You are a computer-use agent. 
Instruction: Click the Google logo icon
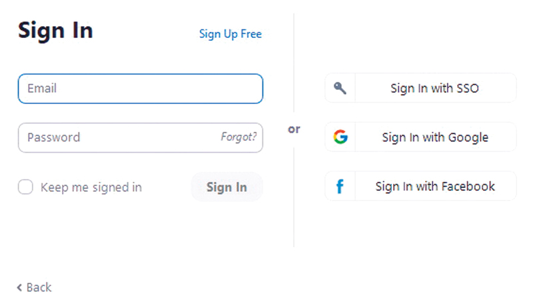(x=340, y=137)
